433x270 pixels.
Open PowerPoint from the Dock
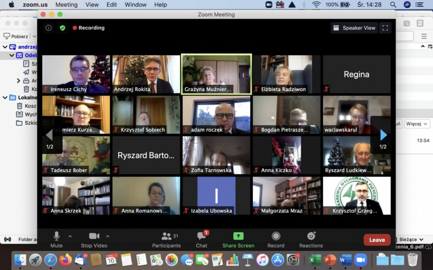[330, 260]
